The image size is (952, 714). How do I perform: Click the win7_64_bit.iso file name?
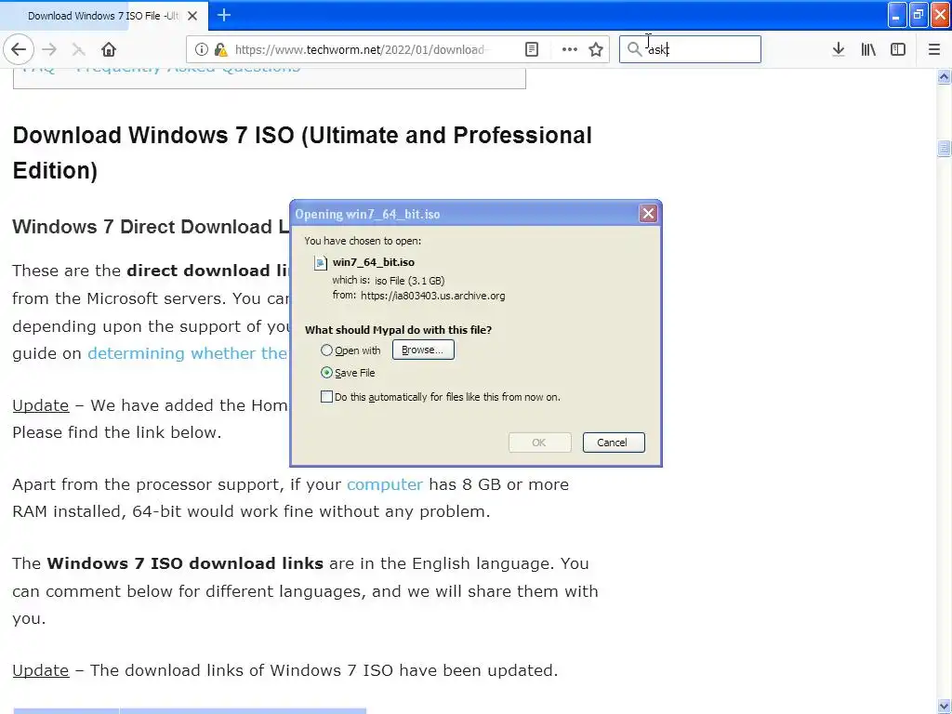374,262
